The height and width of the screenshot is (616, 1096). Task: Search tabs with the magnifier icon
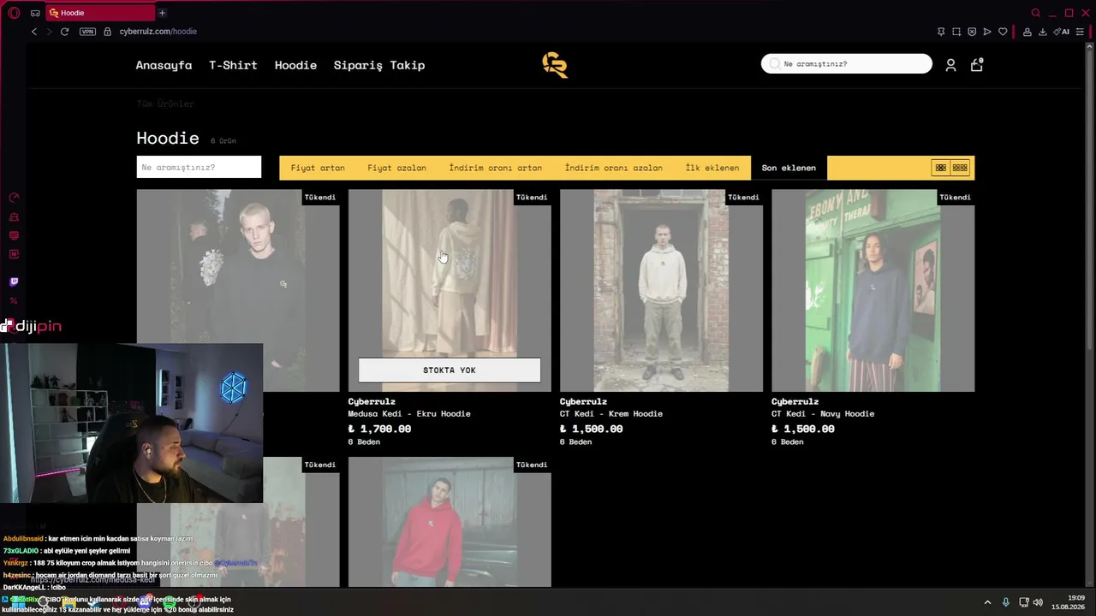[1036, 13]
